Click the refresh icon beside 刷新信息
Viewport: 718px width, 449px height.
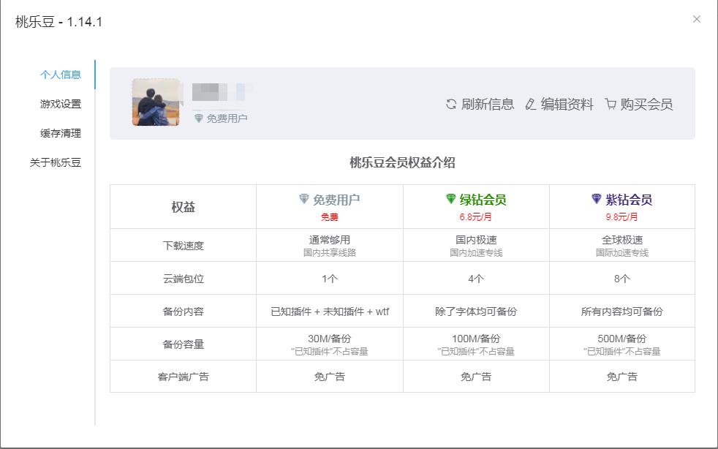pyautogui.click(x=451, y=105)
